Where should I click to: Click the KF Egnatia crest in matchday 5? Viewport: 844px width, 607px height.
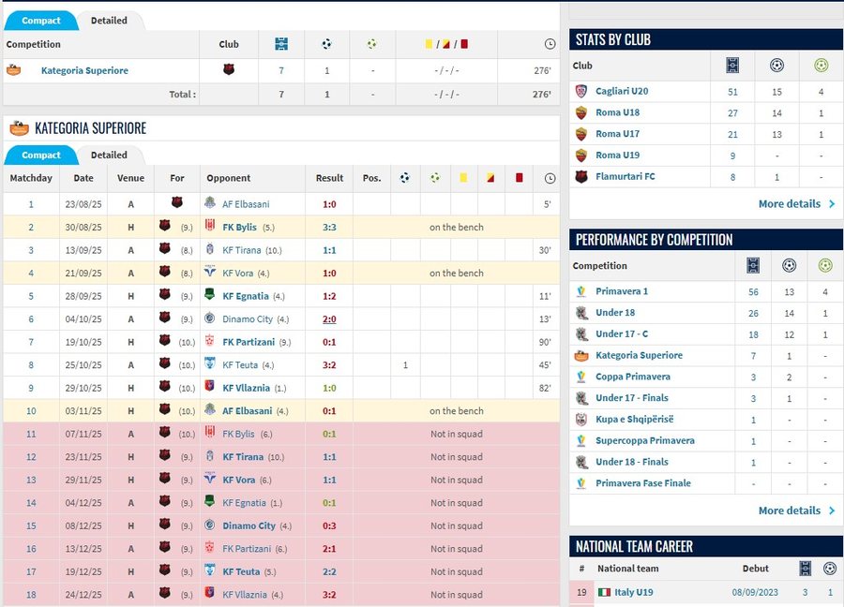pos(210,296)
